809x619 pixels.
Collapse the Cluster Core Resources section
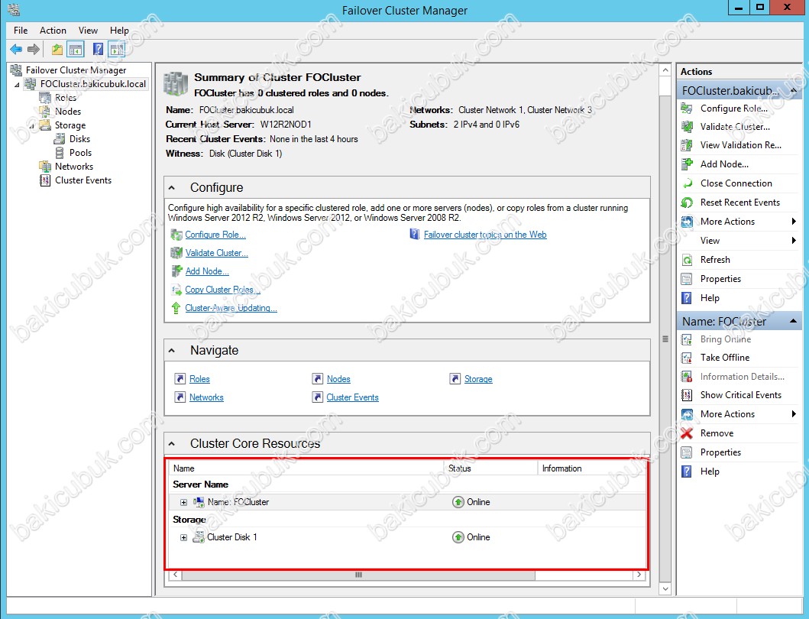coord(172,443)
